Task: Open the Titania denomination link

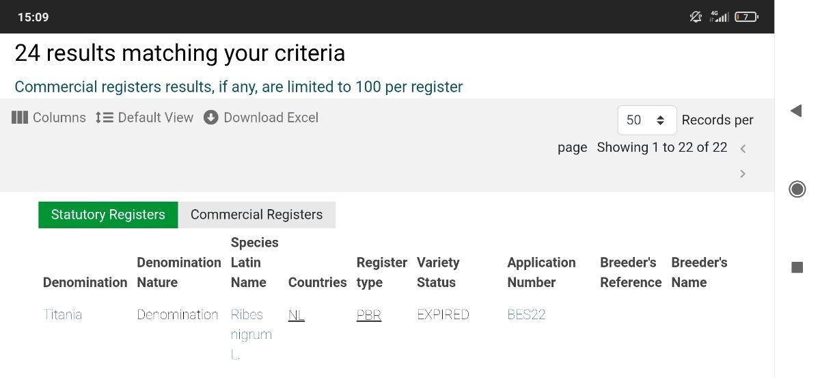Action: pos(62,314)
